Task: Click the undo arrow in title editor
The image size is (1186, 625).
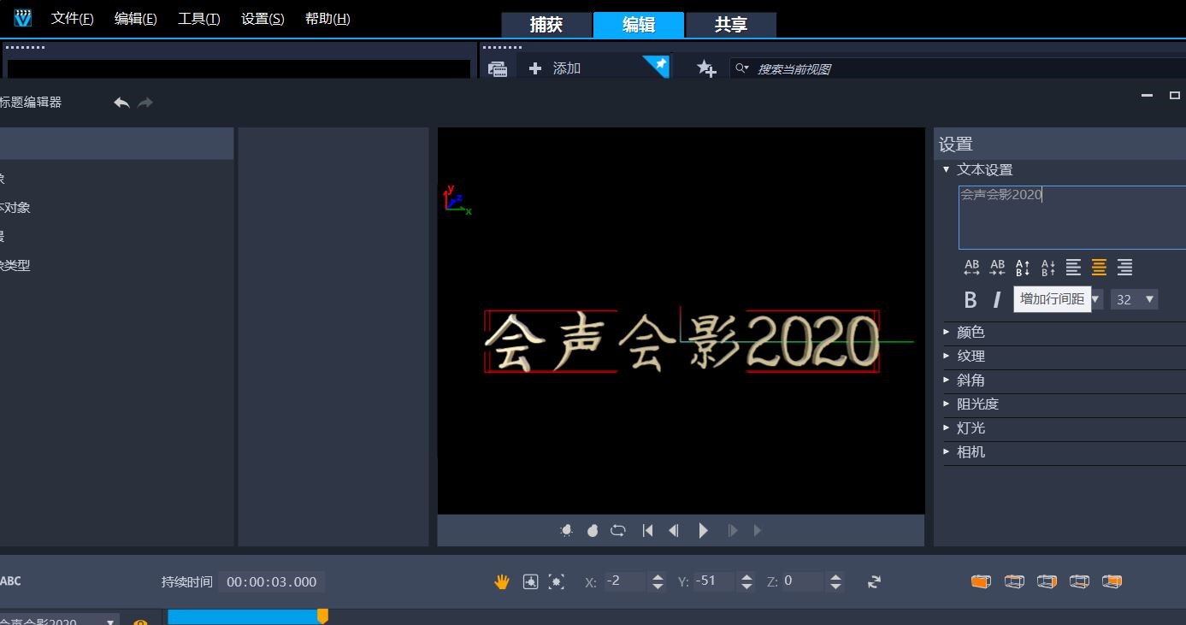Action: click(121, 103)
